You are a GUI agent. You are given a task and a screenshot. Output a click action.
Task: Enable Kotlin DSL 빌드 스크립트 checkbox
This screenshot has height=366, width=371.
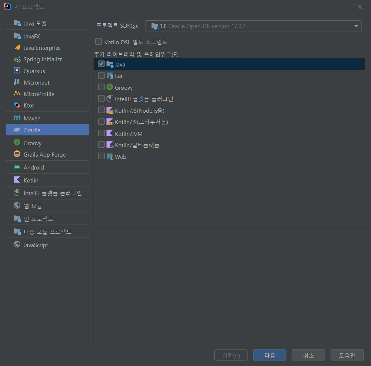click(x=98, y=42)
